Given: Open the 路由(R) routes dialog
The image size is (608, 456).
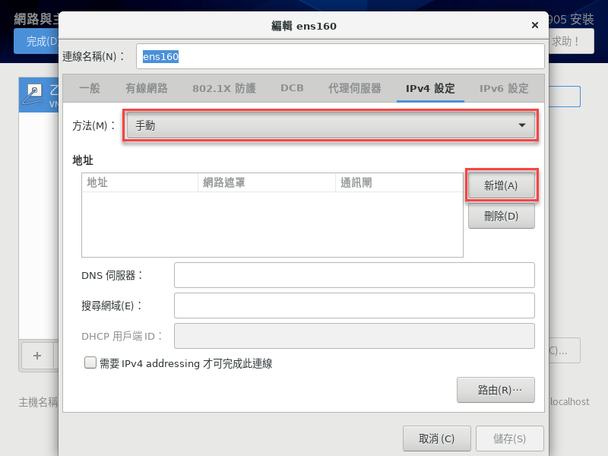Looking at the screenshot, I should 496,390.
